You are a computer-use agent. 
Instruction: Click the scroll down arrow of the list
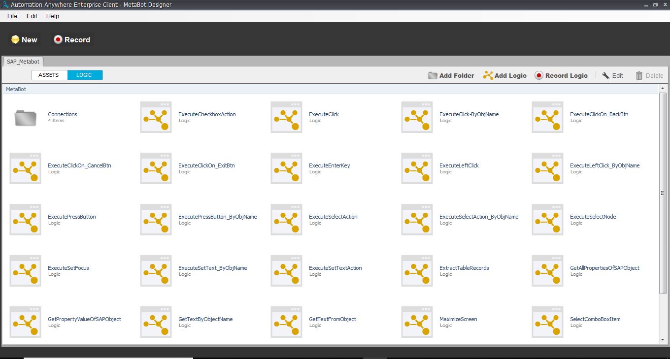coord(663,340)
